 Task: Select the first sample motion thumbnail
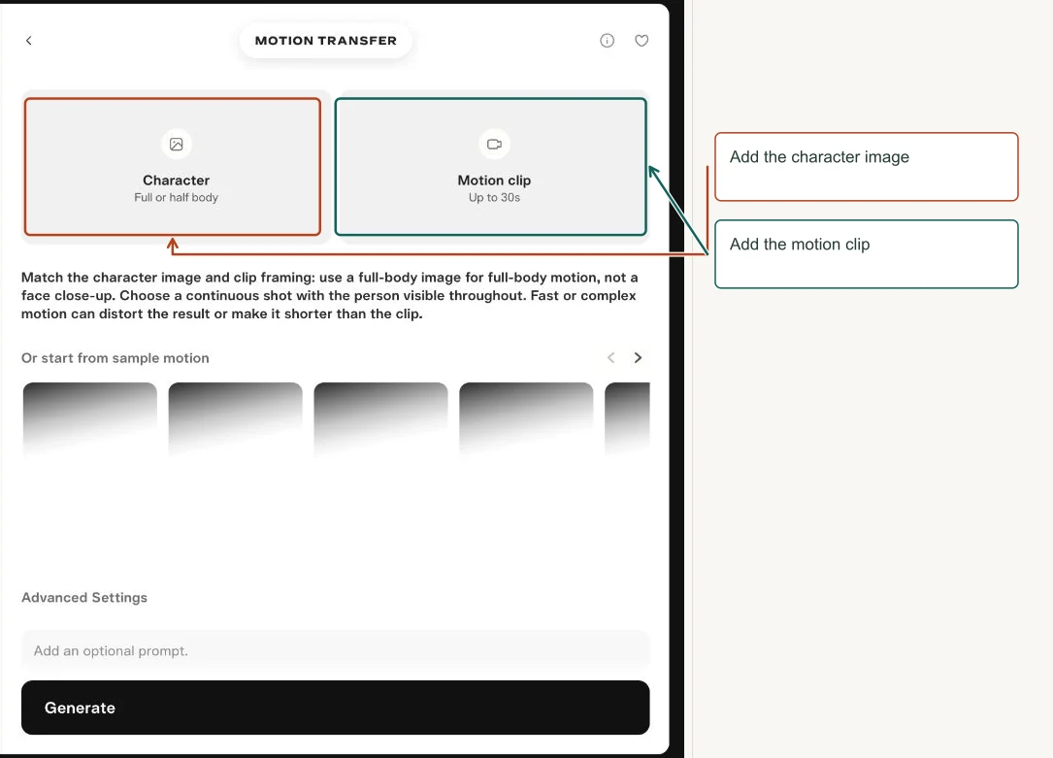point(90,419)
